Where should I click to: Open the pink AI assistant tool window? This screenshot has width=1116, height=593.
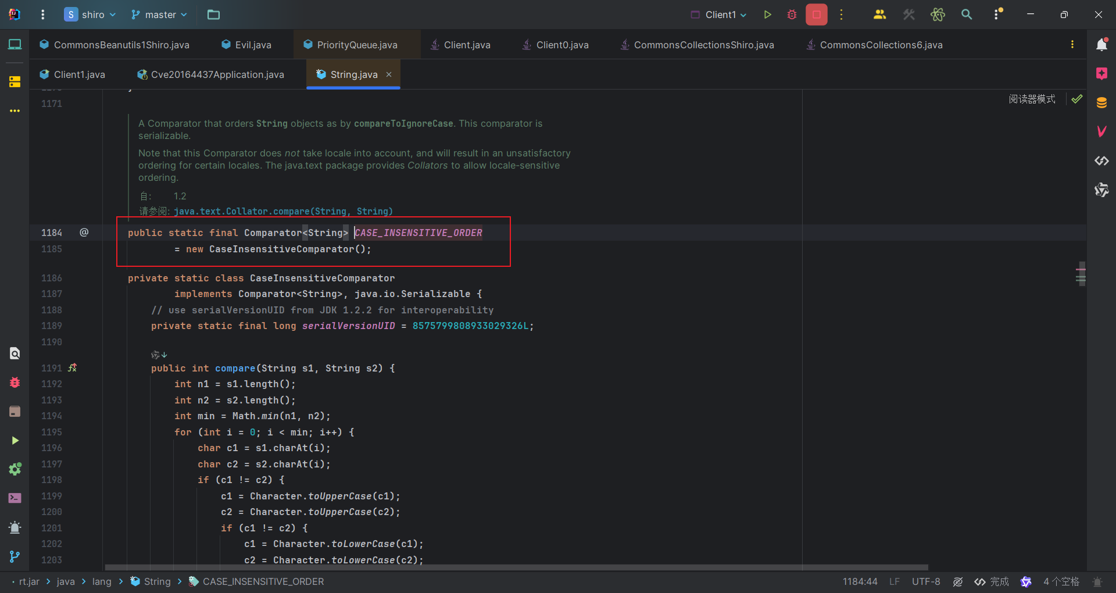tap(1101, 74)
